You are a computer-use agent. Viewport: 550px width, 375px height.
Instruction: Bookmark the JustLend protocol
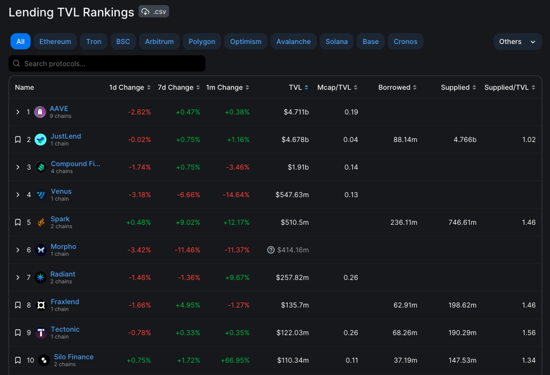point(18,139)
